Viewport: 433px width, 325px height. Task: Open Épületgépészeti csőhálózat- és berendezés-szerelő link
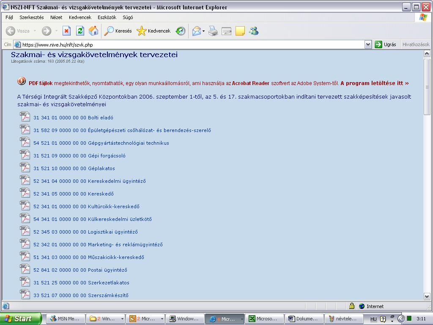point(122,130)
